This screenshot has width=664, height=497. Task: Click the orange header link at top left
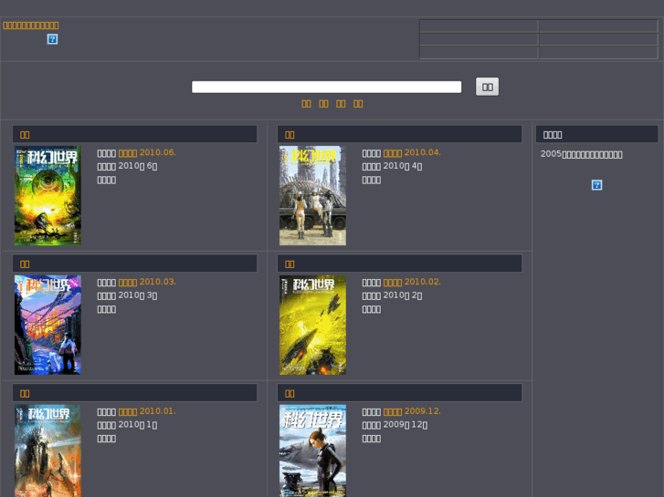point(31,26)
